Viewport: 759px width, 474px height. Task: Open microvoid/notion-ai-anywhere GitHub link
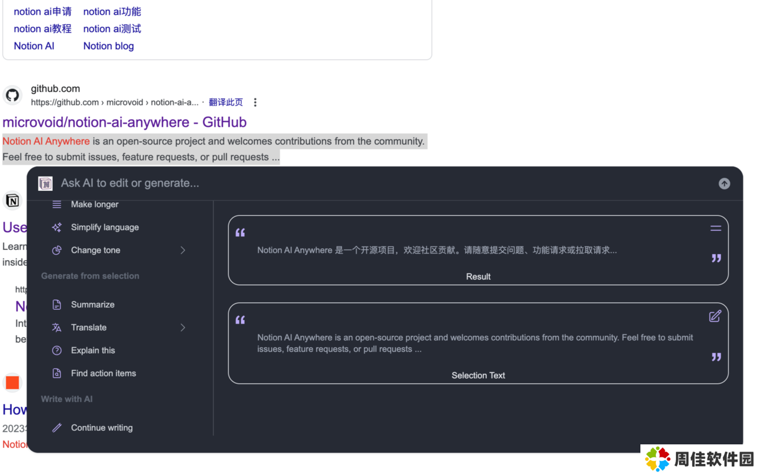125,122
